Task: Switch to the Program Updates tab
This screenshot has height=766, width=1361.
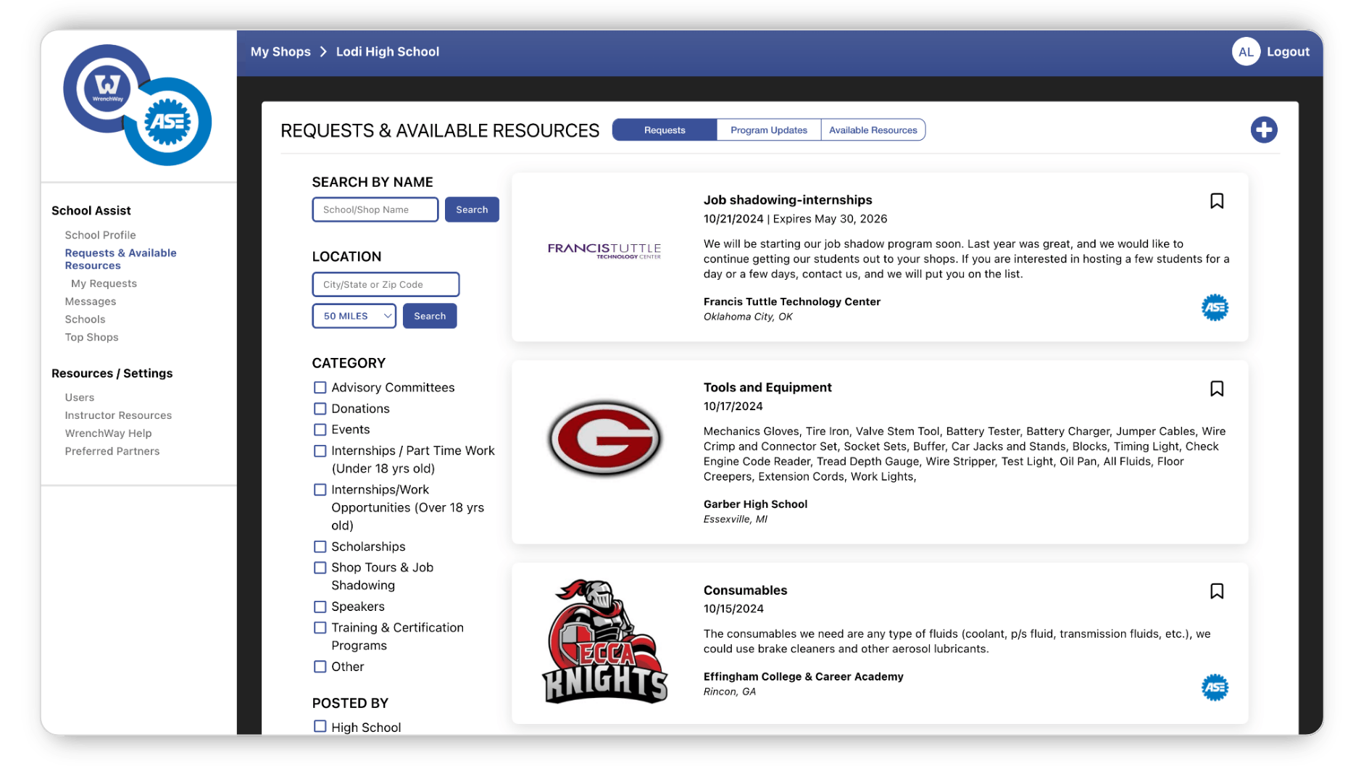Action: click(x=768, y=130)
